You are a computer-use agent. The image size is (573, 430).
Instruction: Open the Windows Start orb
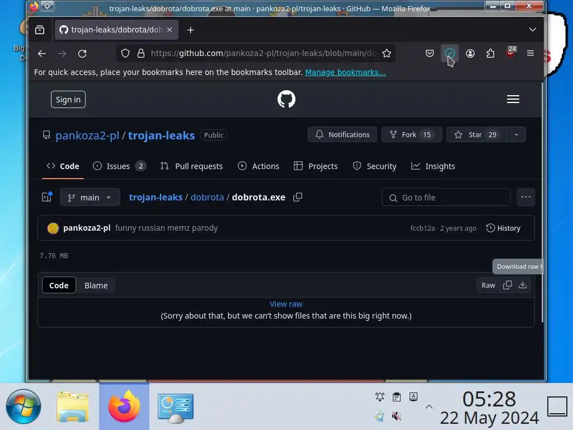24,406
